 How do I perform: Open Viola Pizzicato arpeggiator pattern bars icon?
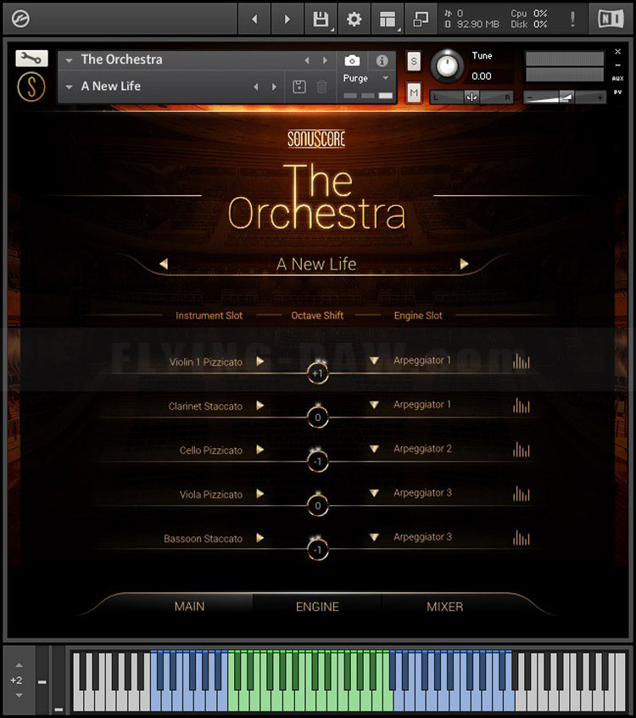[522, 493]
